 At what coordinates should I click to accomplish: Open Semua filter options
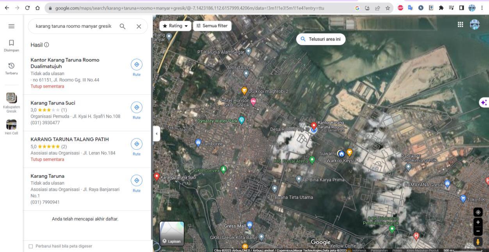point(212,26)
